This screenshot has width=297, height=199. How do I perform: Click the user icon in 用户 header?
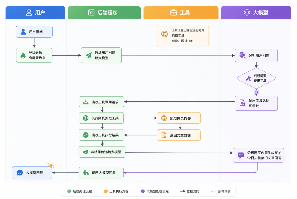tap(29, 12)
